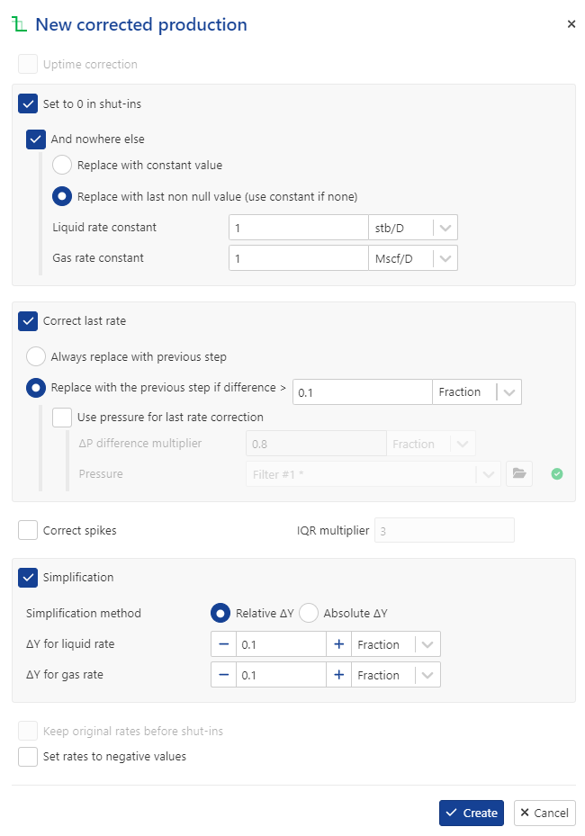Screen dimensions: 585x836
Task: Choose Replace with previous step if difference
Action: pos(36,388)
